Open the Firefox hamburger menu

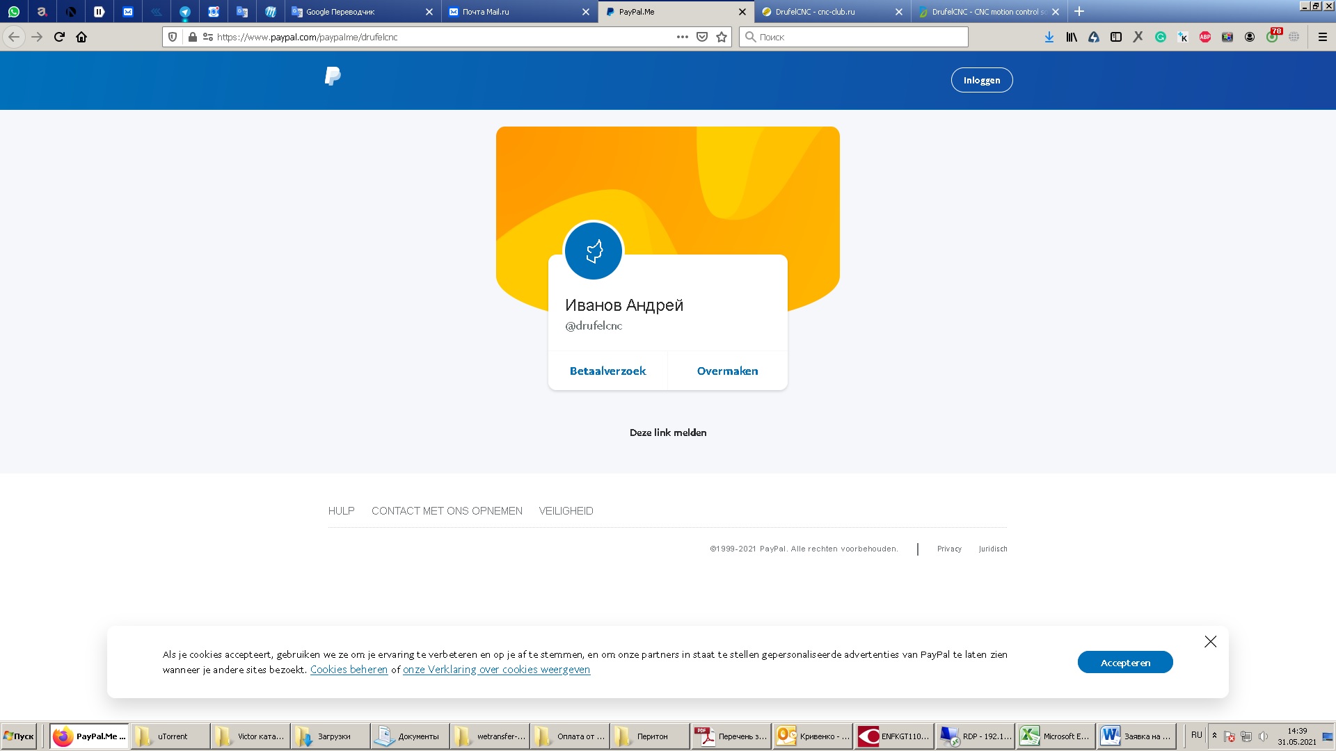[x=1322, y=37]
